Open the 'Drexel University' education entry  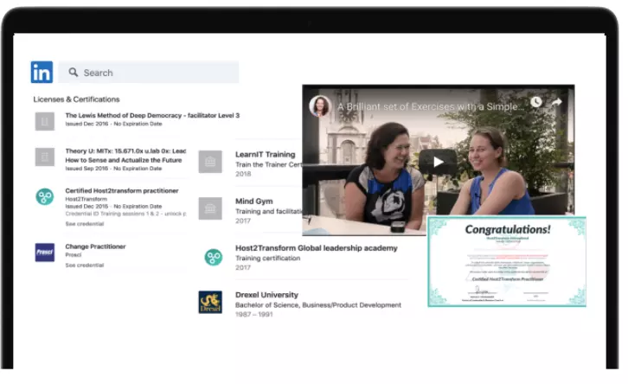point(266,295)
